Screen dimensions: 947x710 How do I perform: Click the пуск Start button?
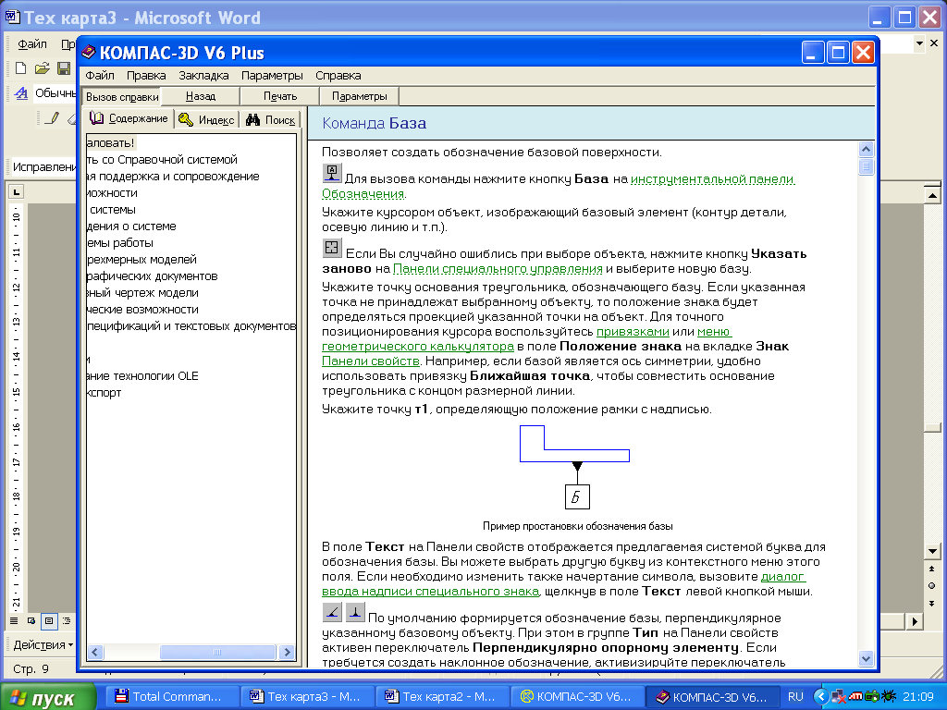(48, 697)
